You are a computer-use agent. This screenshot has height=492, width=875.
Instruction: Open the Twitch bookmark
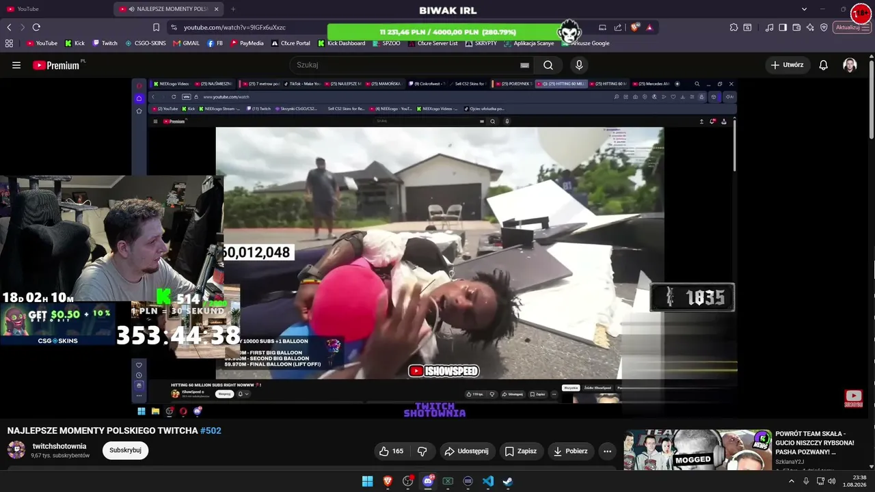(105, 43)
